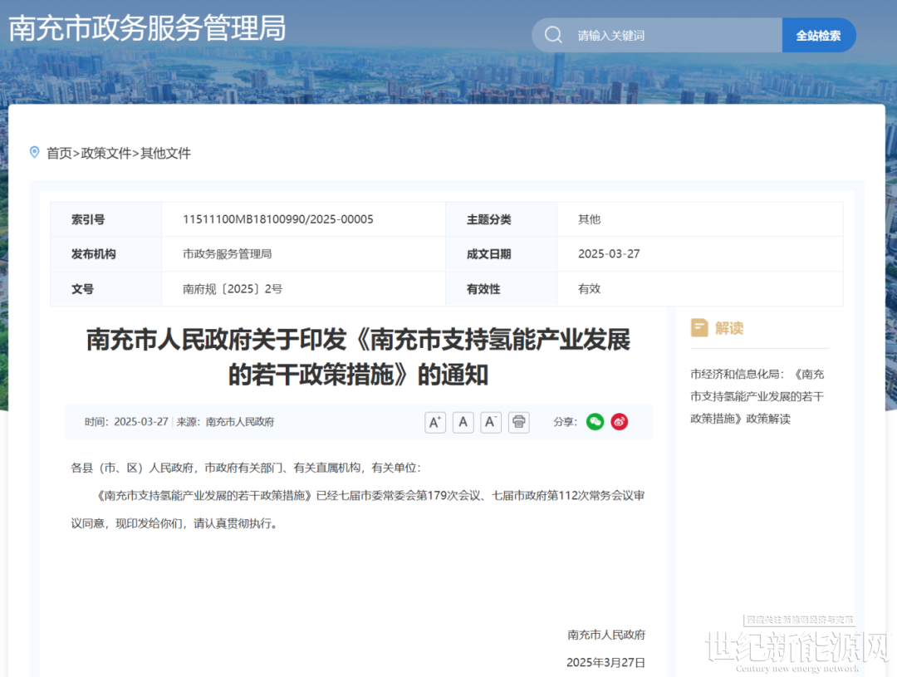The height and width of the screenshot is (677, 897).
Task: Share article via Weibo icon
Action: coord(620,422)
